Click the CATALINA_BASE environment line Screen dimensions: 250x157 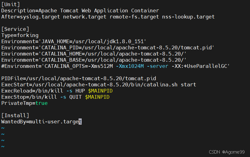[x=94, y=60]
